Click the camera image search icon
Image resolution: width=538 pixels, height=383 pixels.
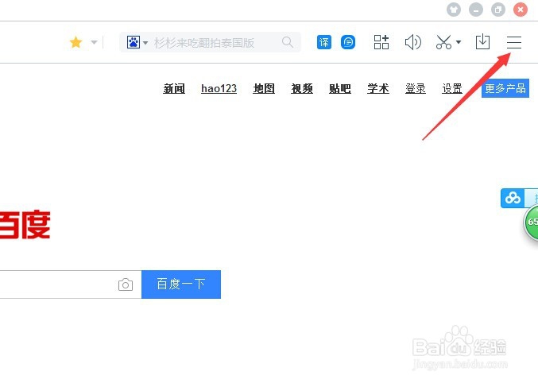click(126, 284)
